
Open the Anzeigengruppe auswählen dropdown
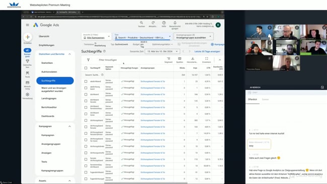point(194,36)
